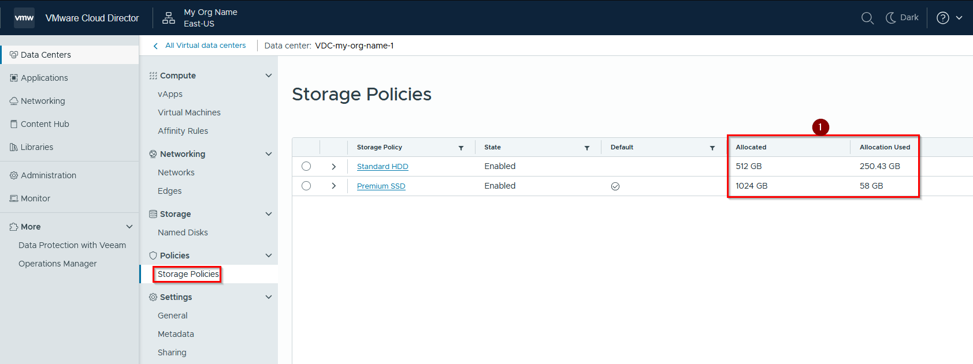
Task: Open Affinity Rules
Action: [183, 131]
